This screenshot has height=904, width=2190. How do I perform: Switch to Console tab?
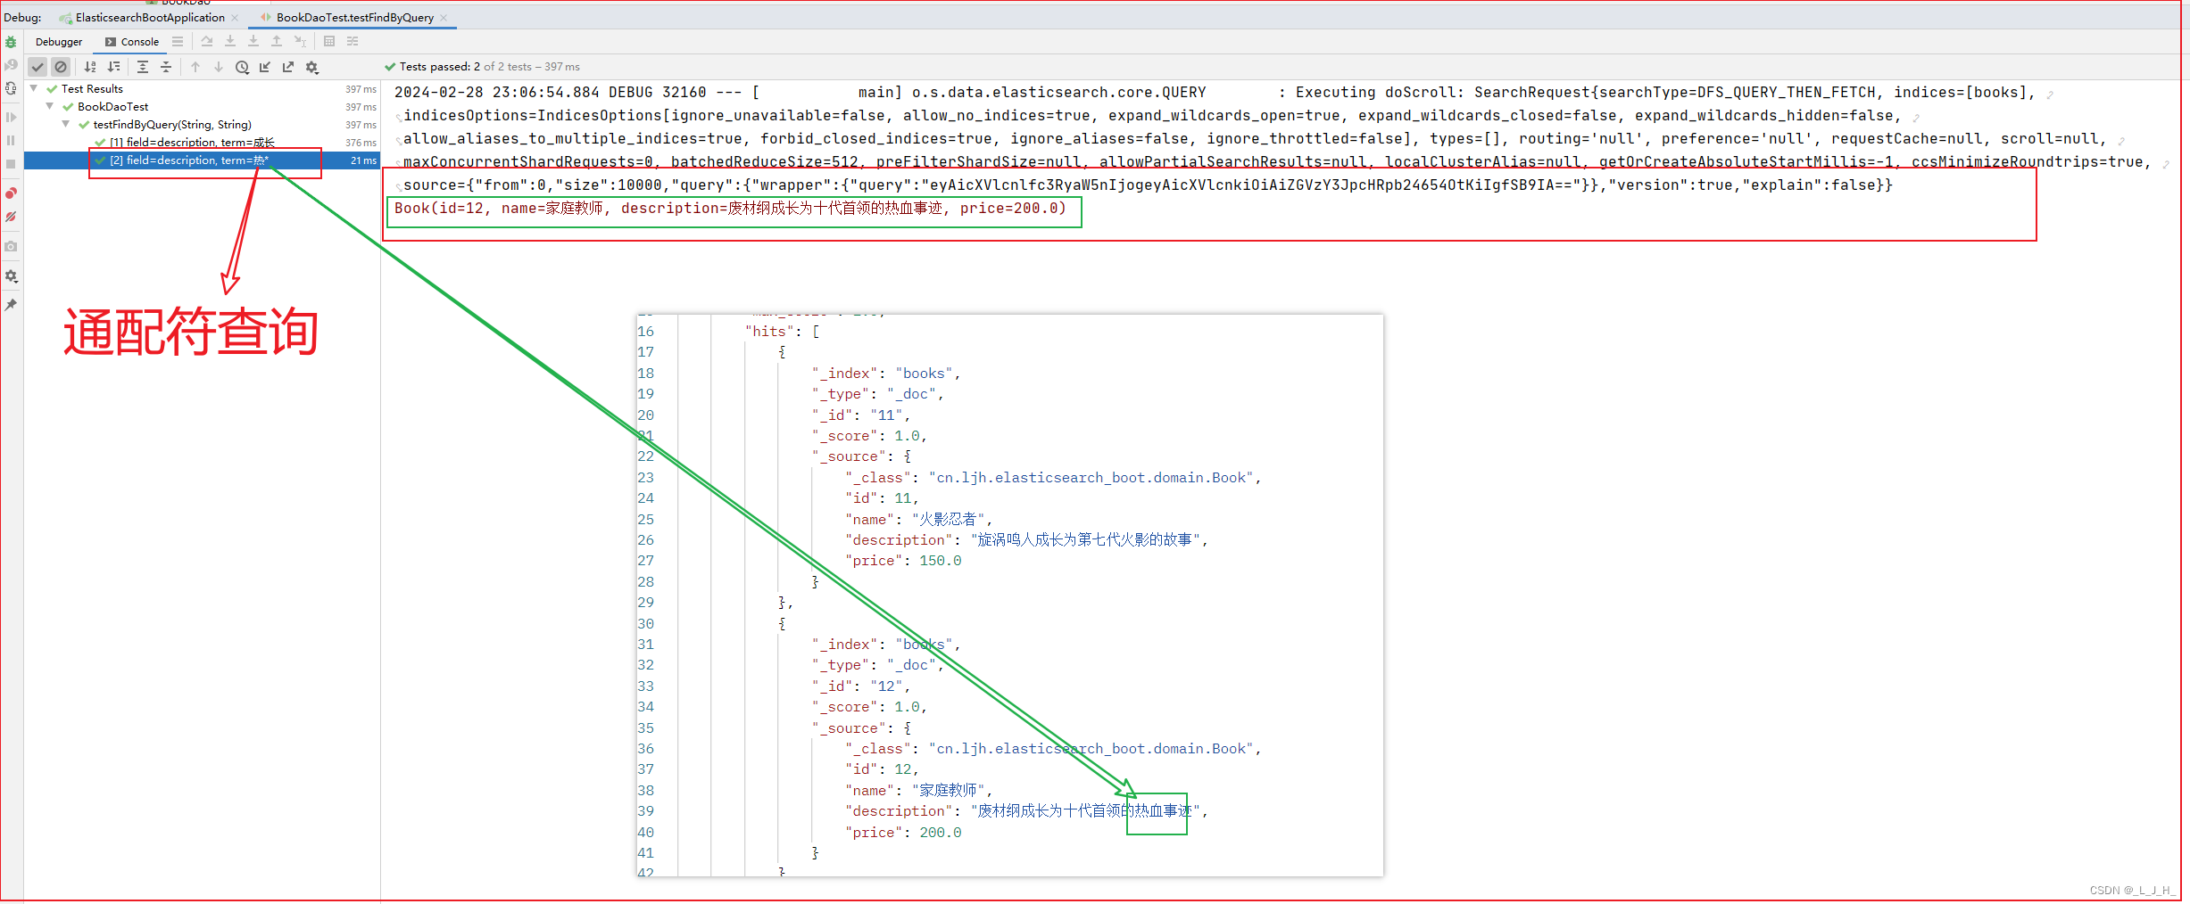(132, 42)
